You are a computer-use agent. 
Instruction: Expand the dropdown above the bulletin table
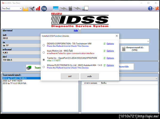tap(157, 79)
